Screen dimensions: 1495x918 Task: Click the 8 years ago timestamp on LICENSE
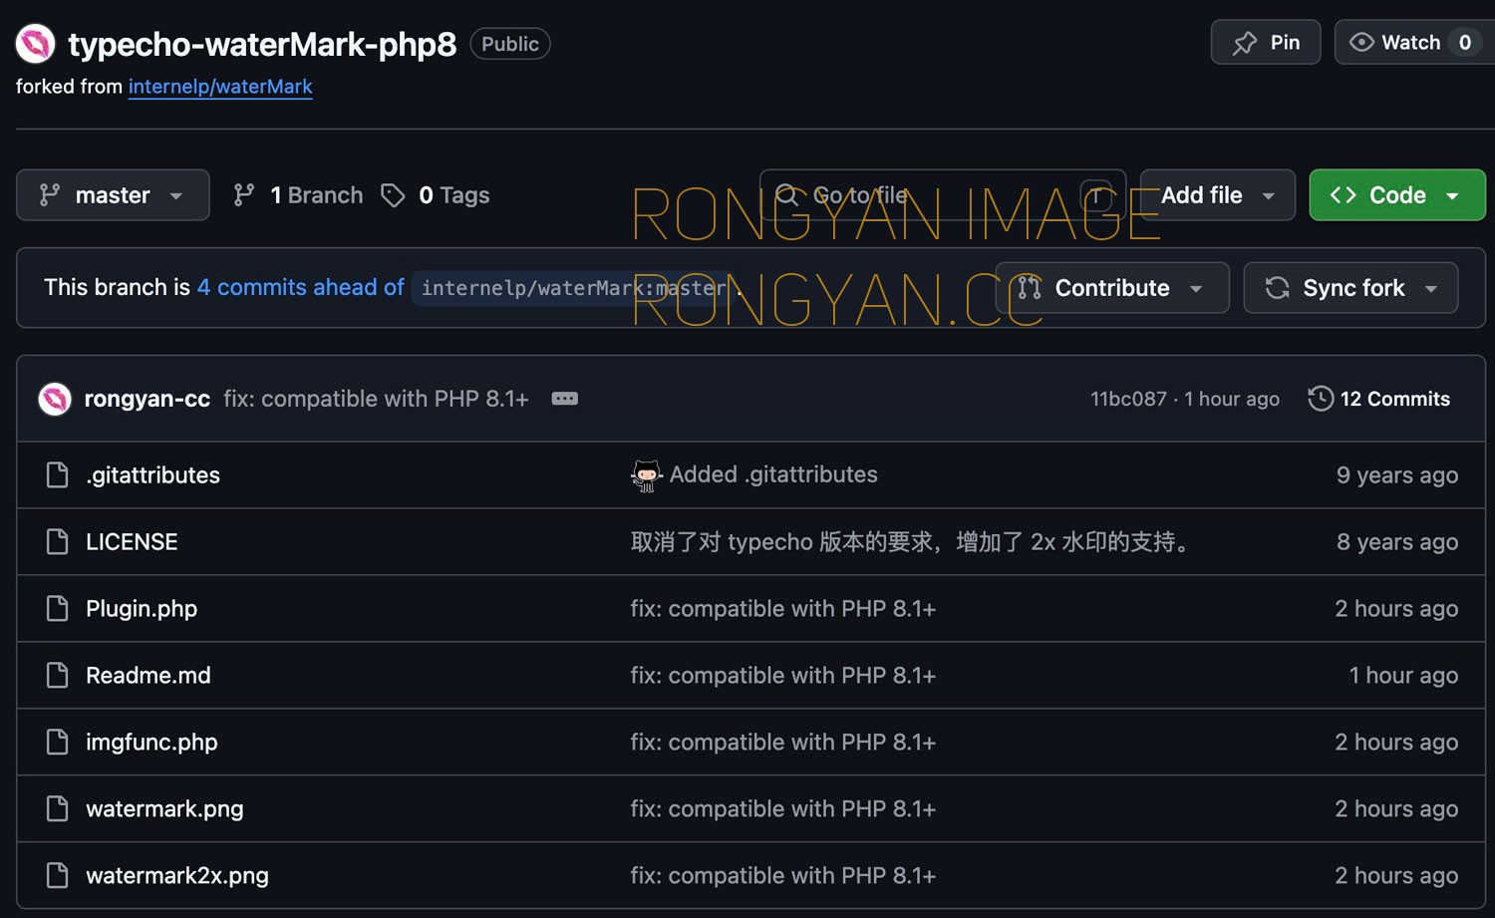[x=1397, y=542]
